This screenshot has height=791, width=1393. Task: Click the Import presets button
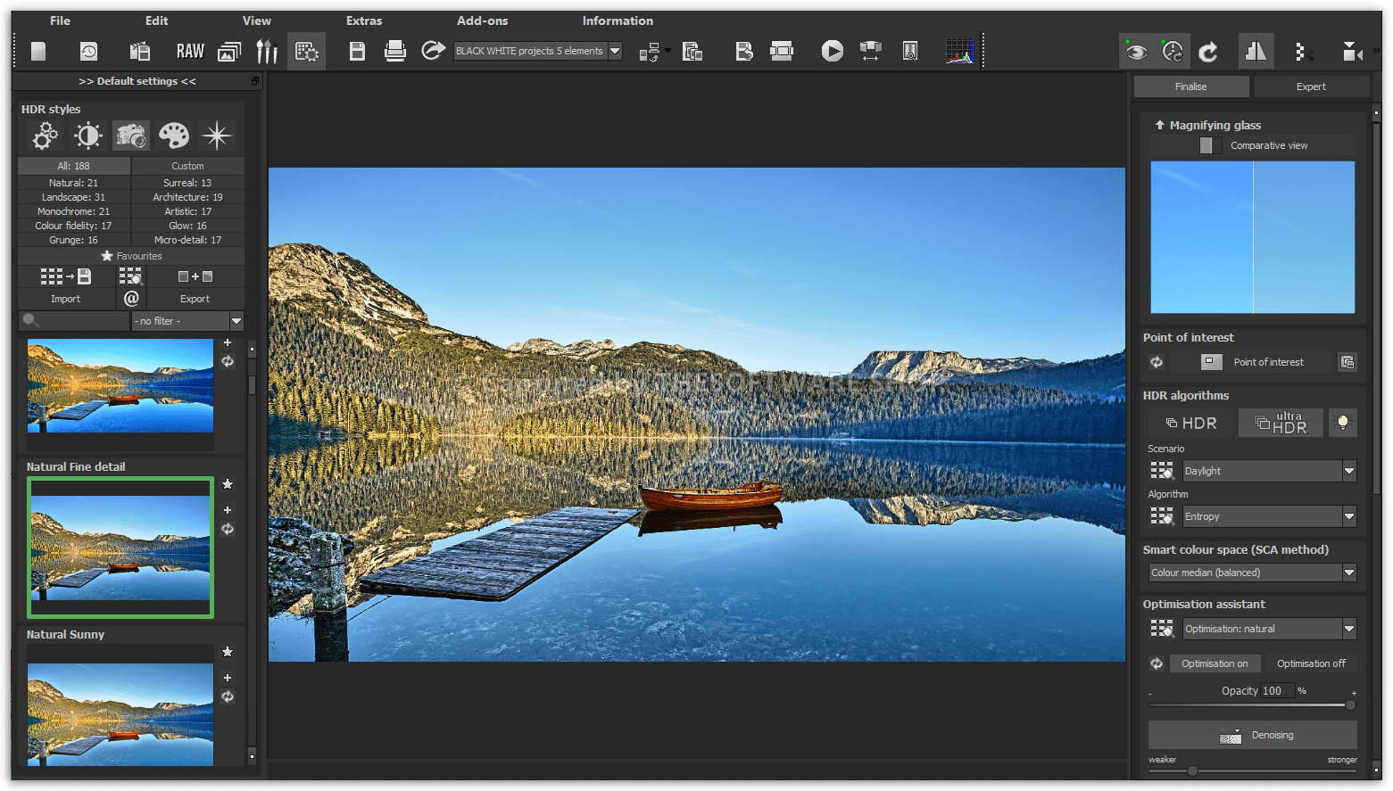(x=65, y=299)
